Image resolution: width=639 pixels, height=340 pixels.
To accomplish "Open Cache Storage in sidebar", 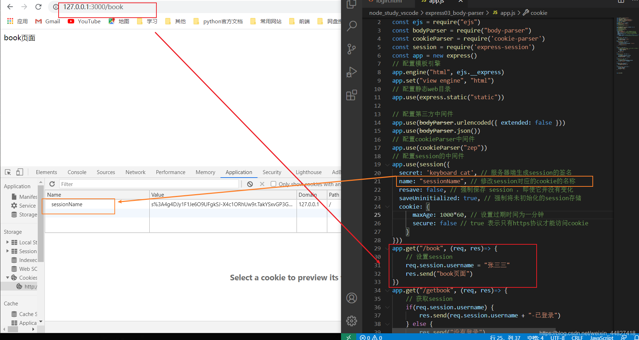I will [24, 314].
